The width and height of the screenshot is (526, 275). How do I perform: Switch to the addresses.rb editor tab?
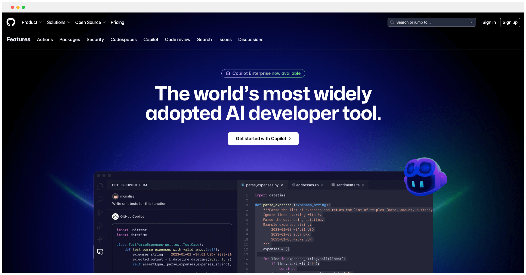(307, 185)
